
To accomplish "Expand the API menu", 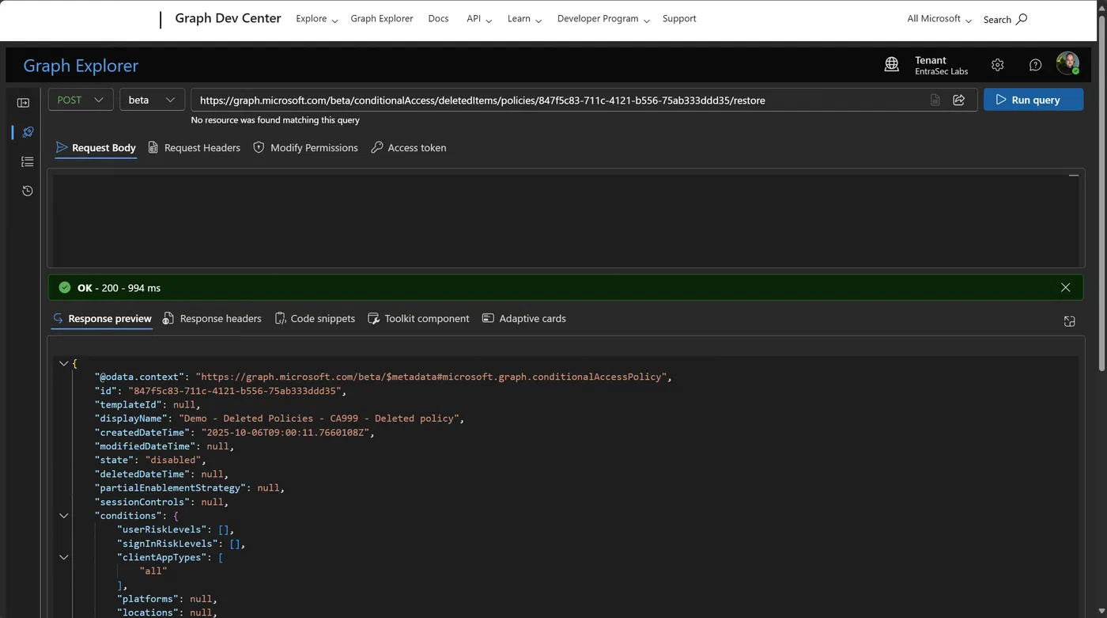I will (479, 19).
